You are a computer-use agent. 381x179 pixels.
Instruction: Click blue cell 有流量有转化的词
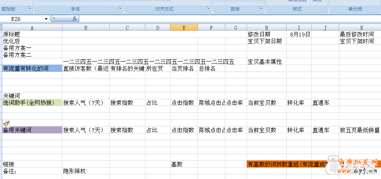[x=32, y=68]
